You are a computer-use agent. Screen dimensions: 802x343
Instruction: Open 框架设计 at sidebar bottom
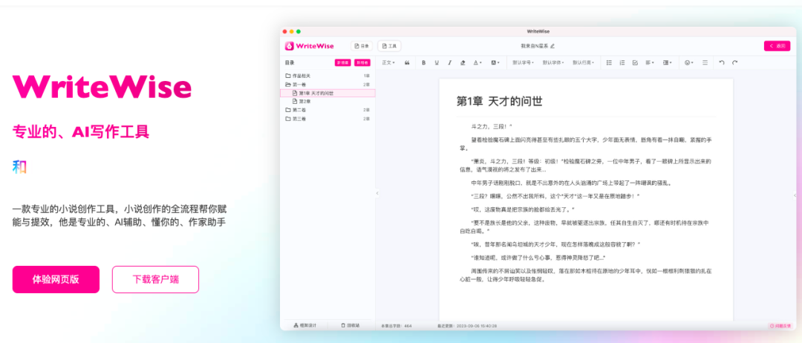(x=305, y=326)
